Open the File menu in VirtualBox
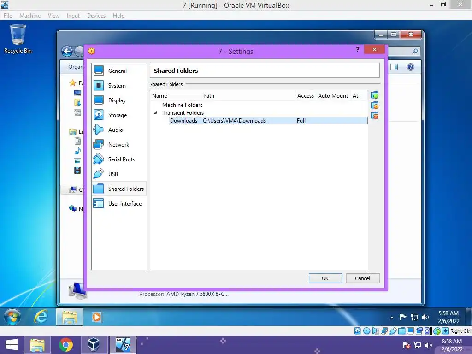Screen dimensions: 472x354 8,15
